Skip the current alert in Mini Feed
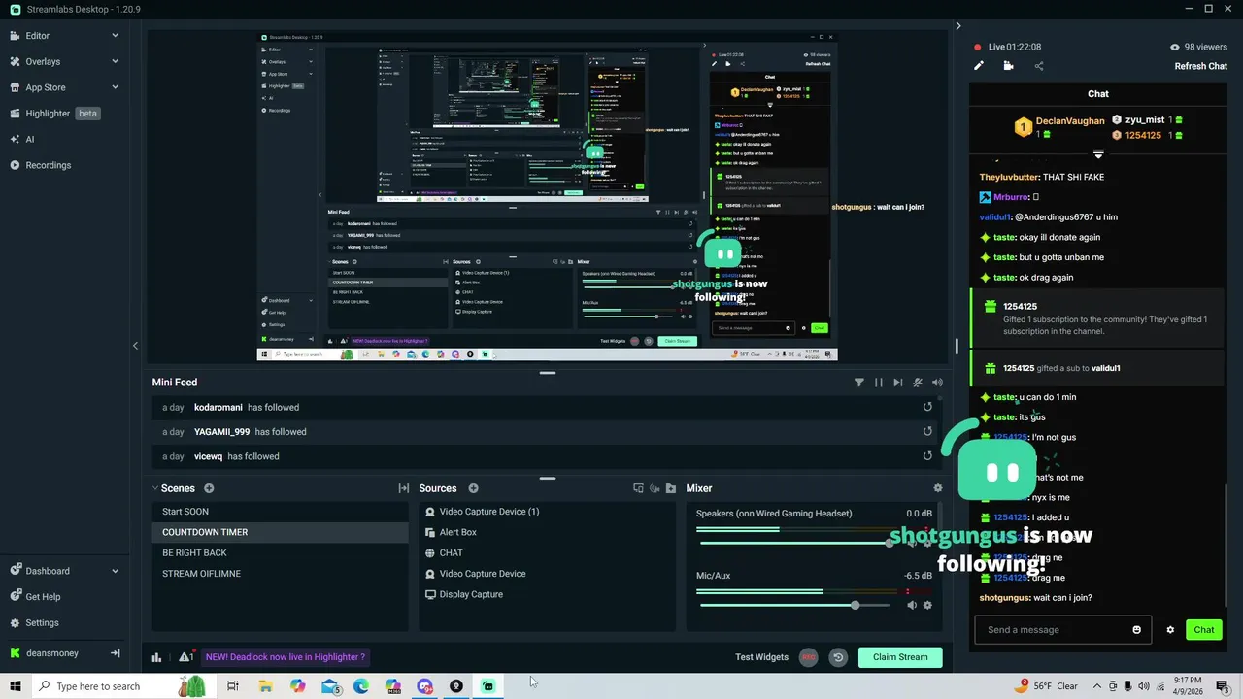1243x699 pixels. [898, 383]
